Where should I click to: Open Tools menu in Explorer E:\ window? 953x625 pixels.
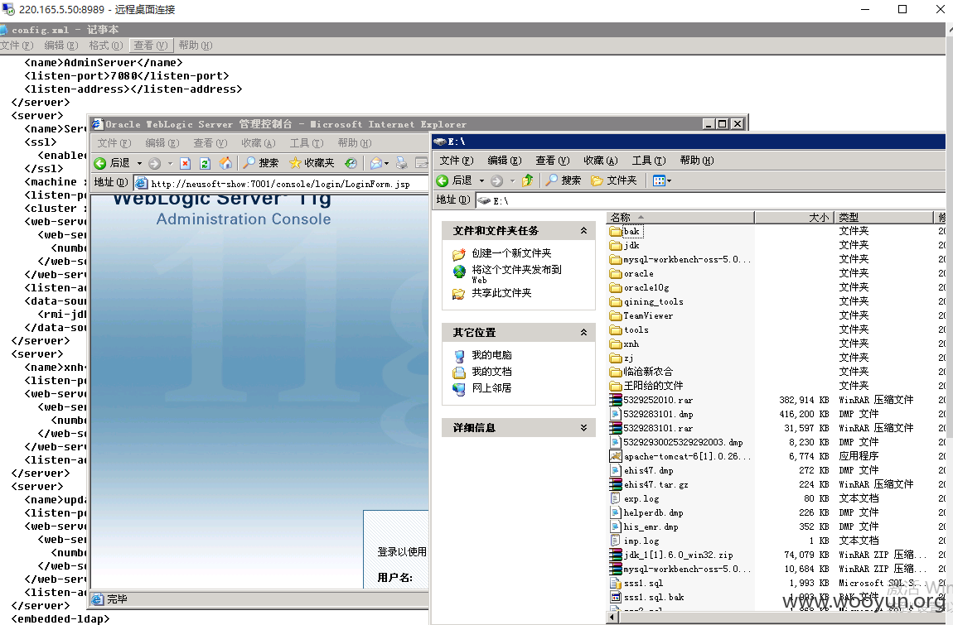tap(649, 161)
